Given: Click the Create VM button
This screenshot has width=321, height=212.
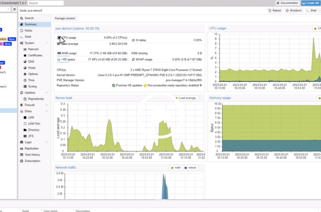Looking at the screenshot, I should [x=311, y=3].
